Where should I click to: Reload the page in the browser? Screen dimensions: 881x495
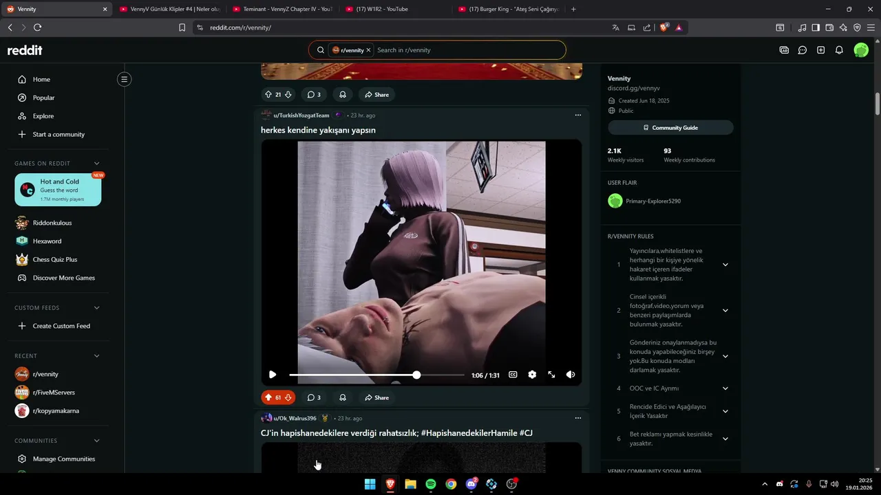37,27
